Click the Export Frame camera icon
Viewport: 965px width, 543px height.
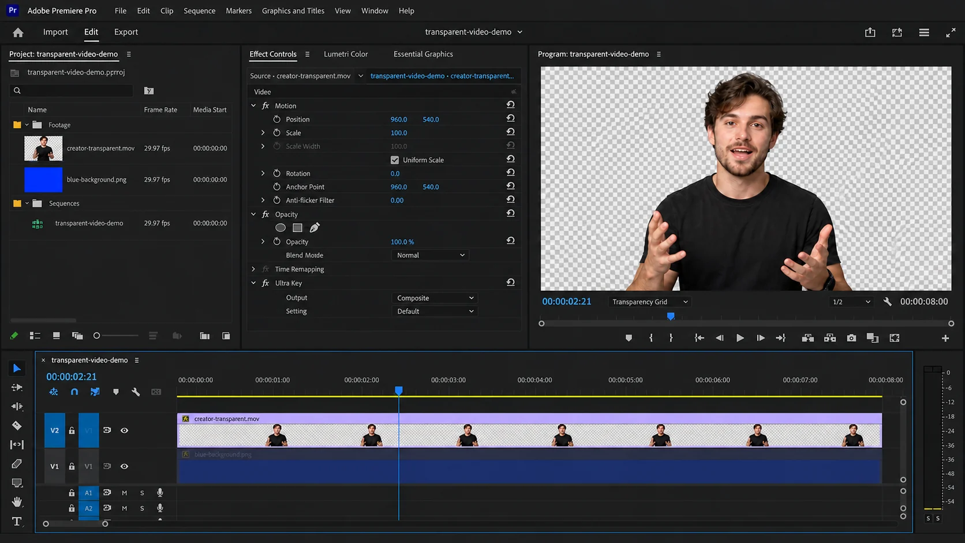pyautogui.click(x=851, y=338)
